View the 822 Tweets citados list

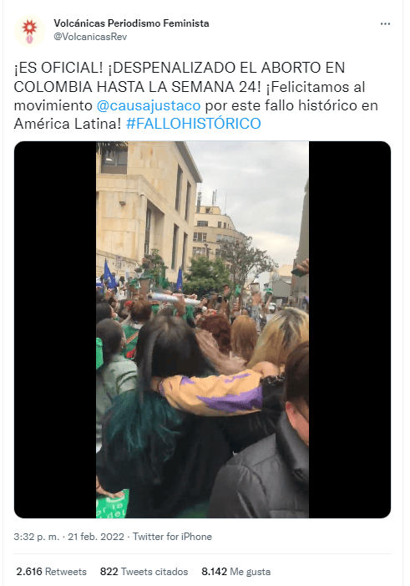(x=144, y=572)
